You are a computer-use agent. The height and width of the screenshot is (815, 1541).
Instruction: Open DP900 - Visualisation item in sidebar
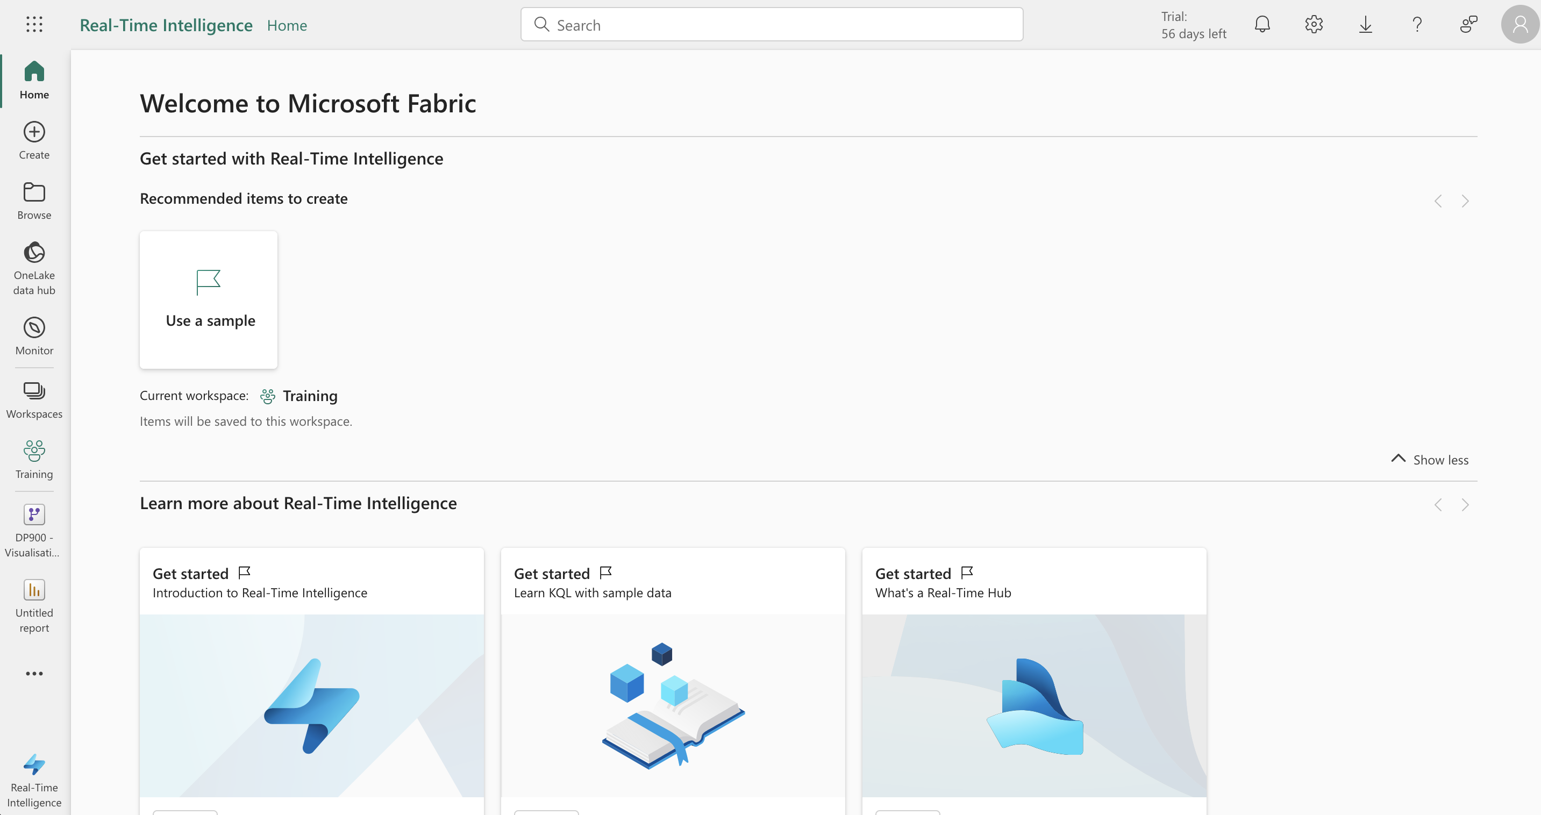point(34,531)
